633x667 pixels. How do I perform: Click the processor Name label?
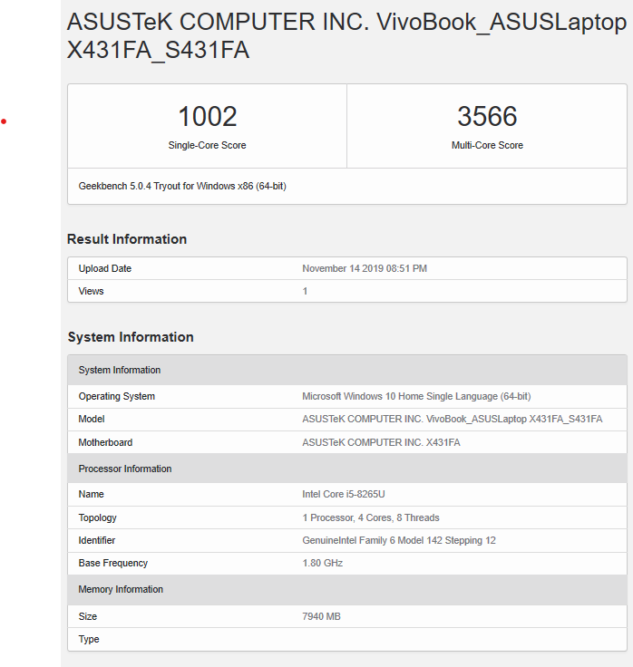coord(91,494)
